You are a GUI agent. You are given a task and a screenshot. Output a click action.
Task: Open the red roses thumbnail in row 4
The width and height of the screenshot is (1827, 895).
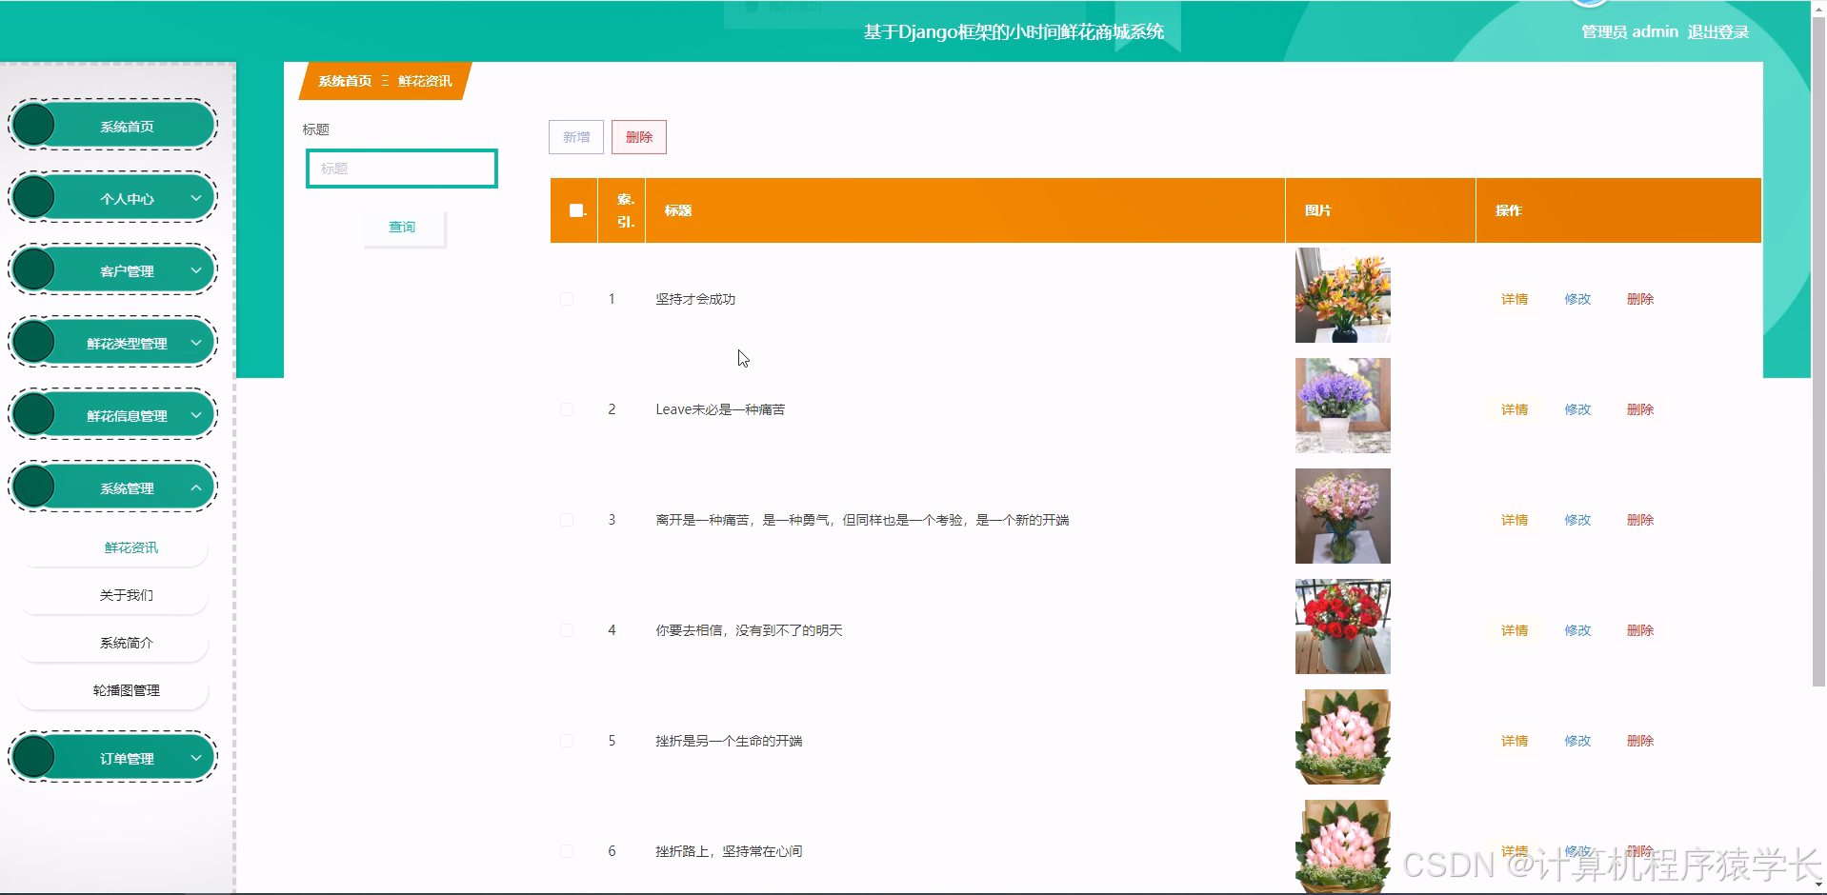click(x=1343, y=626)
